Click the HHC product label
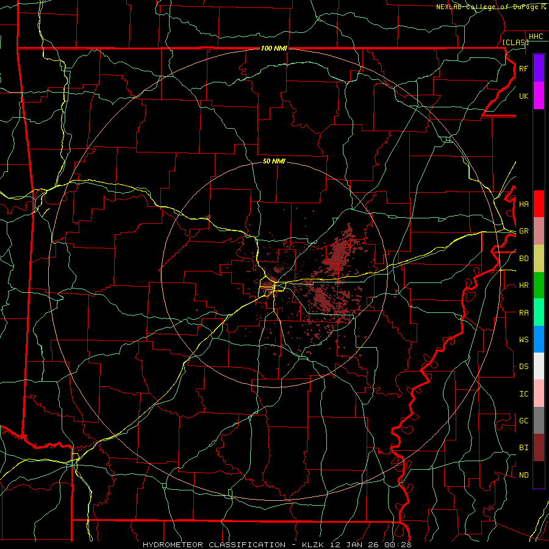The width and height of the screenshot is (549, 549). pyautogui.click(x=536, y=37)
